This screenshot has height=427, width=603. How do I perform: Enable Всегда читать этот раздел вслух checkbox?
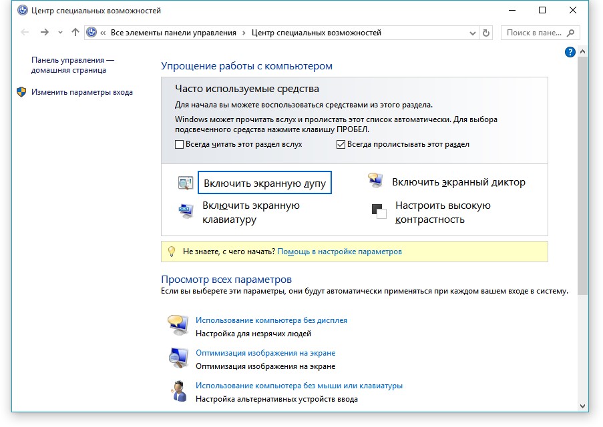tap(179, 144)
